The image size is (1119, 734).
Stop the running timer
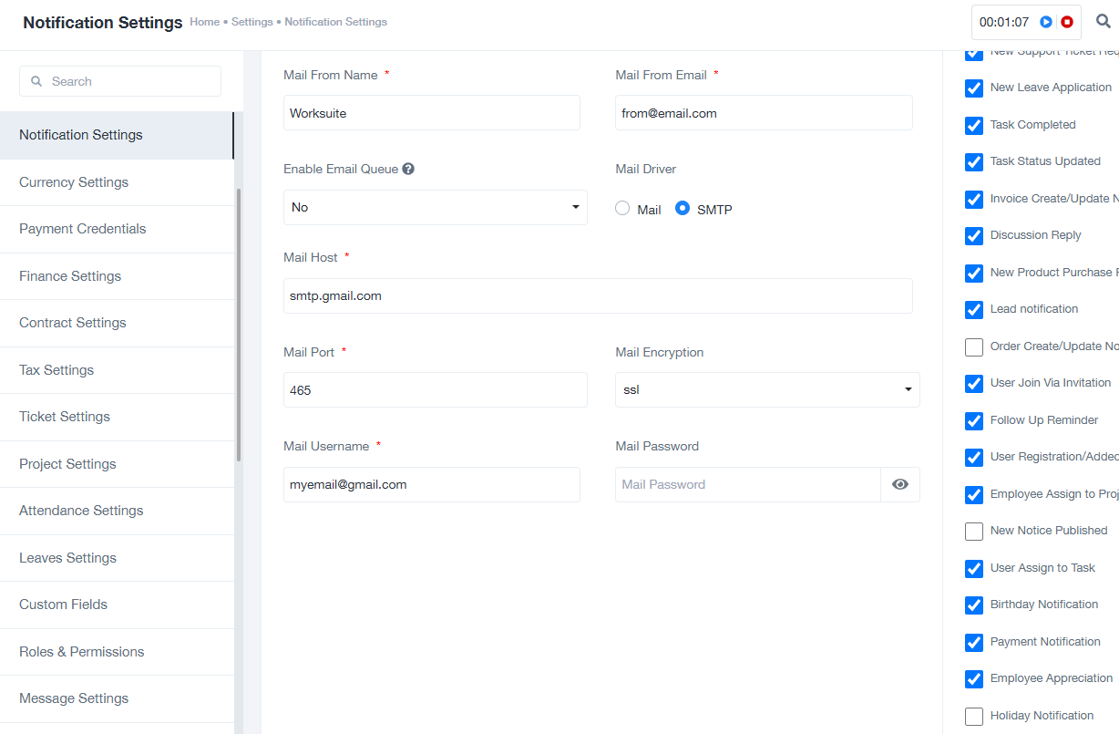[x=1066, y=22]
